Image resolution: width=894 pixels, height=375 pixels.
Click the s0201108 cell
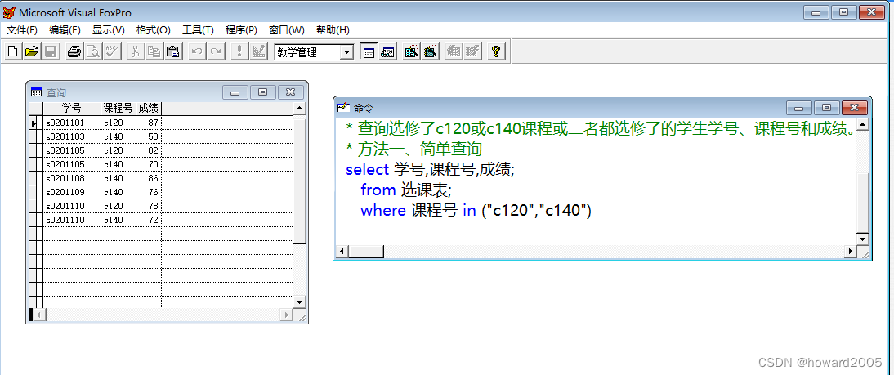click(x=72, y=178)
